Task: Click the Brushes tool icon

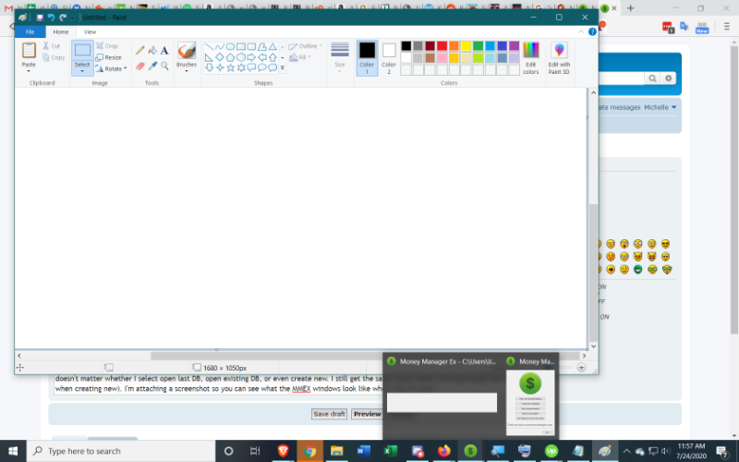Action: (187, 51)
